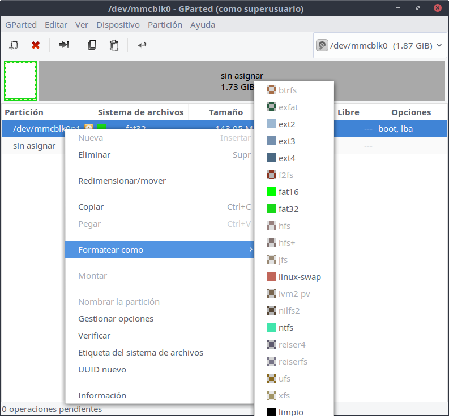Click the Paste partition toolbar icon
Viewport: 449px width, 416px height.
click(114, 45)
